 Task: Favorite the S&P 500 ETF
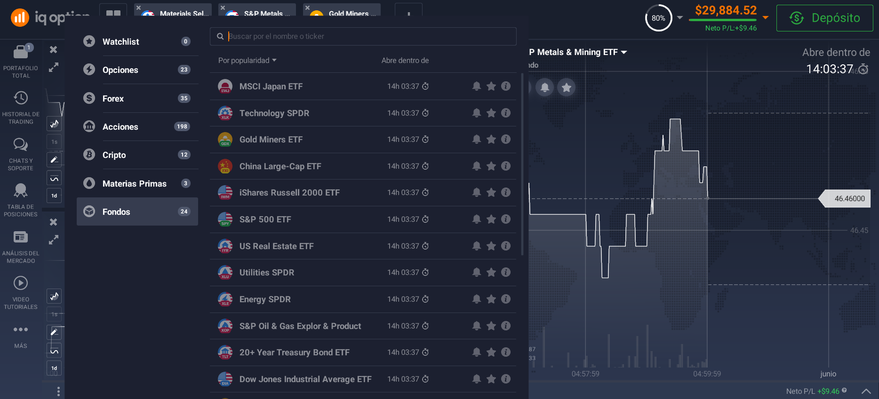coord(491,219)
